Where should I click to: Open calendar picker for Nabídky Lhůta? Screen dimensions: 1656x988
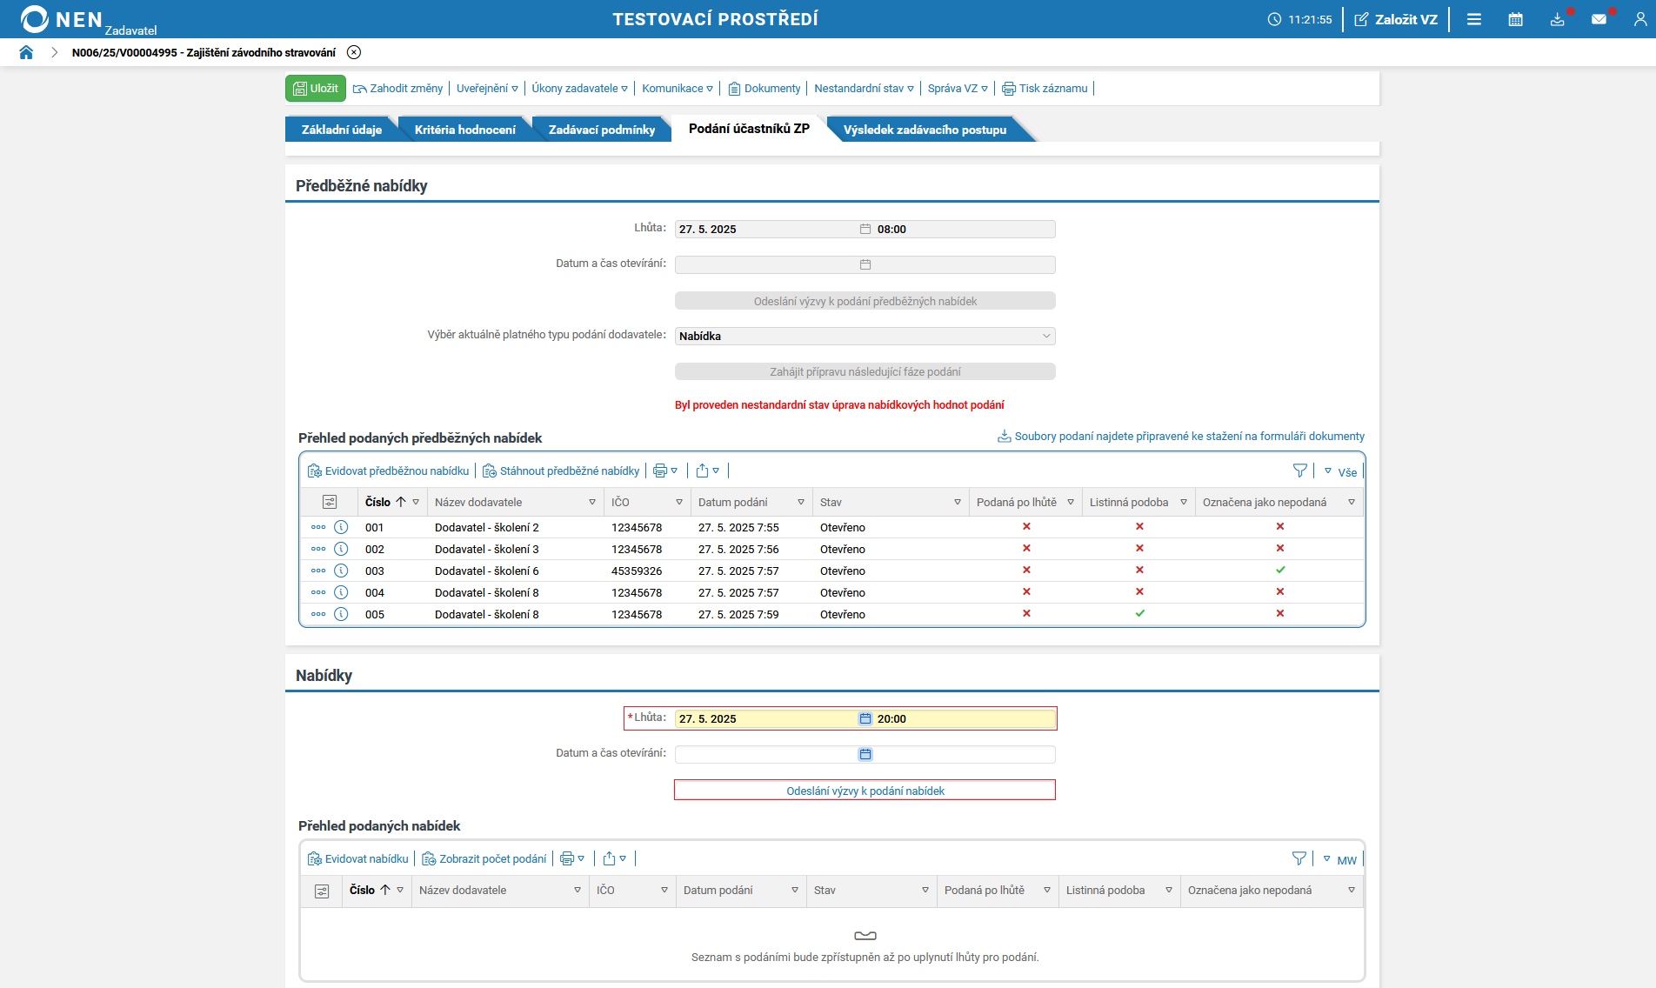click(x=865, y=719)
